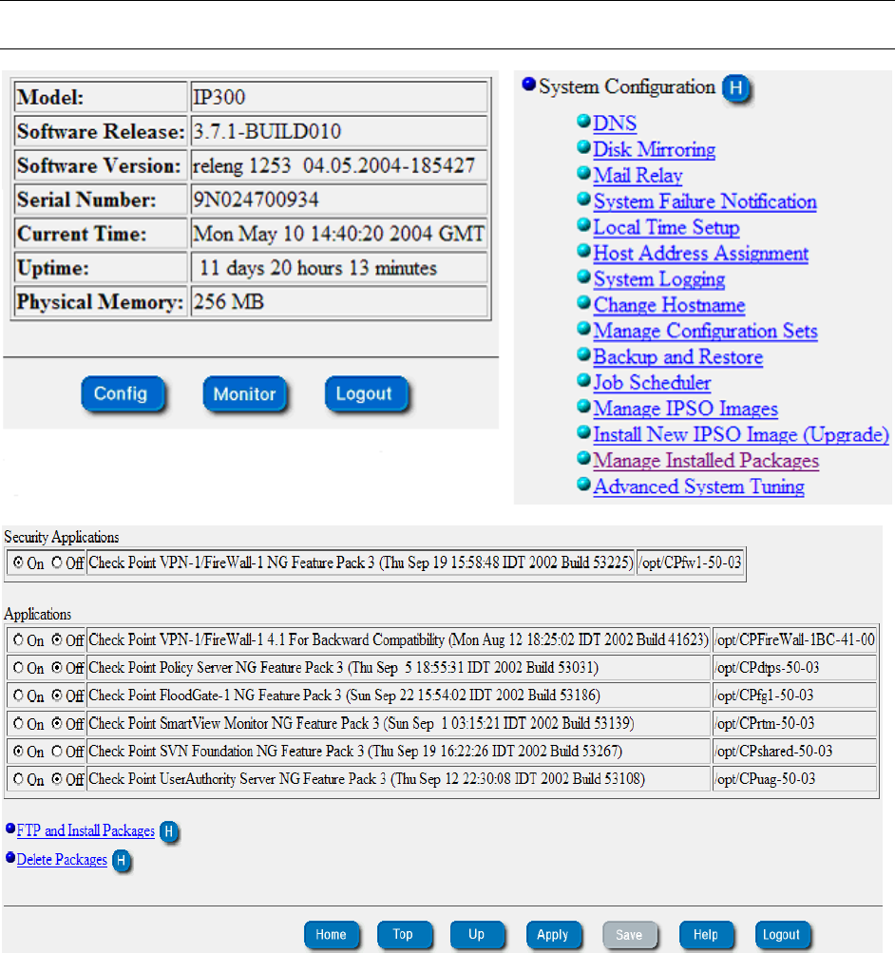Image resolution: width=895 pixels, height=953 pixels.
Task: Select Off for VPN-1/FireWall-1 4.1 Backward Compatibility
Action: pos(56,639)
